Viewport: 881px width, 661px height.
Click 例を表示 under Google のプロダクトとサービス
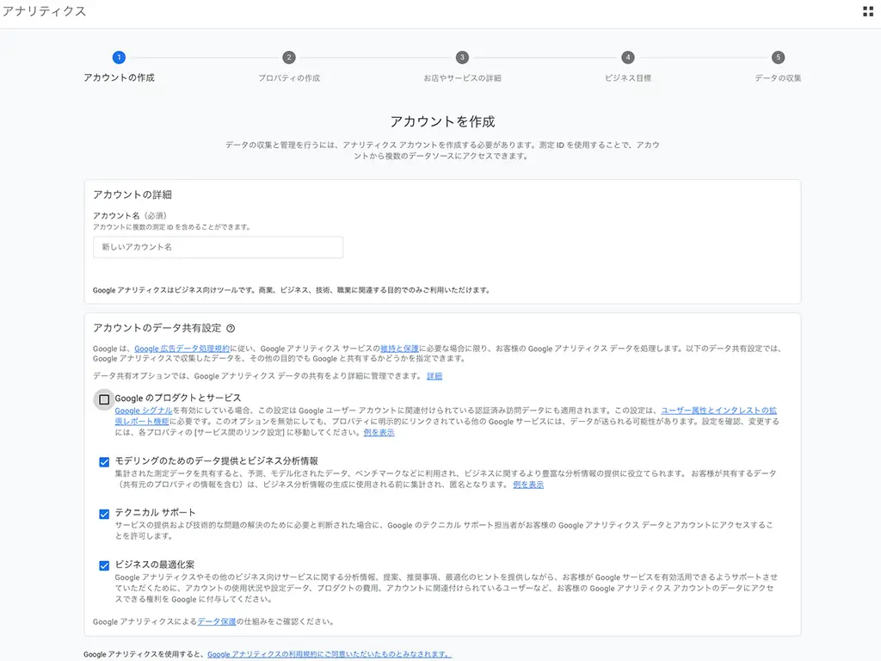tap(379, 432)
